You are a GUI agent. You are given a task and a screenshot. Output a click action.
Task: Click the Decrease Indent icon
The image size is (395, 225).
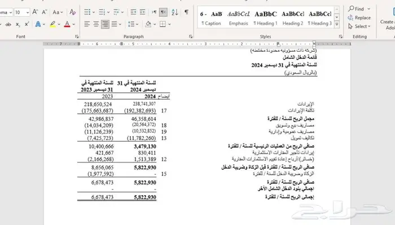[x=133, y=12]
